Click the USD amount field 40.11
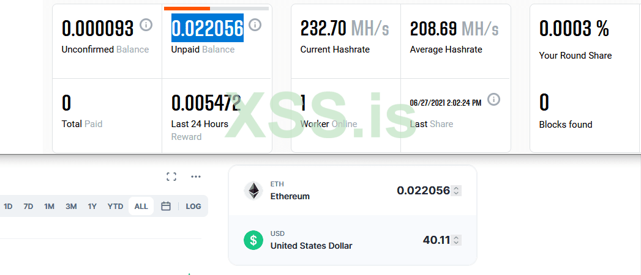This screenshot has width=641, height=275. 437,240
